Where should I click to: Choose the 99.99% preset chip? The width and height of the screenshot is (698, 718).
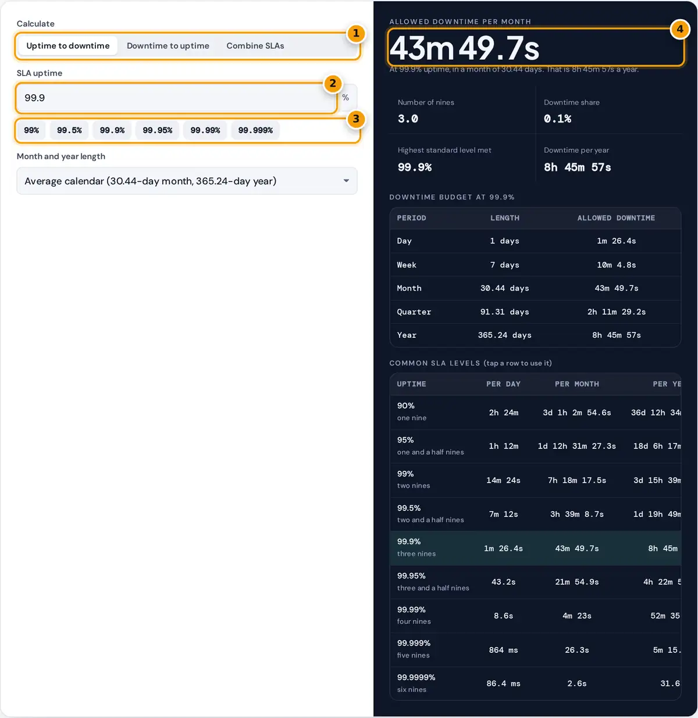205,130
